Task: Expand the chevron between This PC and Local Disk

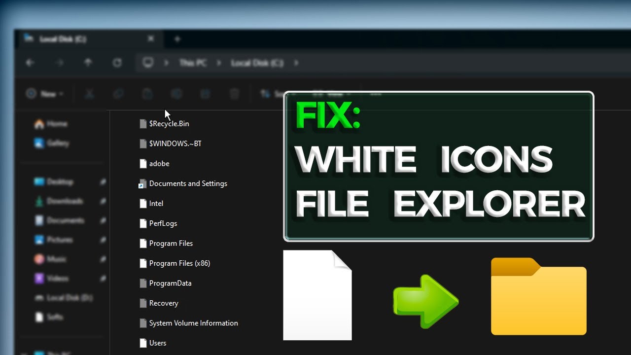Action: pos(219,63)
